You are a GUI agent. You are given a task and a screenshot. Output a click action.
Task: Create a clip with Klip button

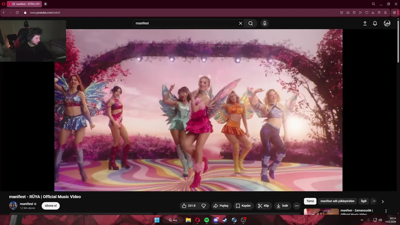point(263,206)
